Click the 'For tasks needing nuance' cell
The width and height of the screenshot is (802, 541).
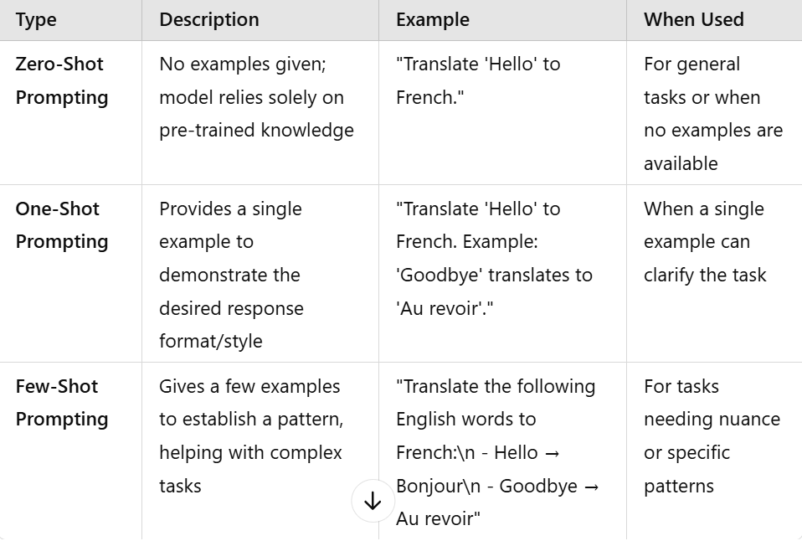click(712, 436)
